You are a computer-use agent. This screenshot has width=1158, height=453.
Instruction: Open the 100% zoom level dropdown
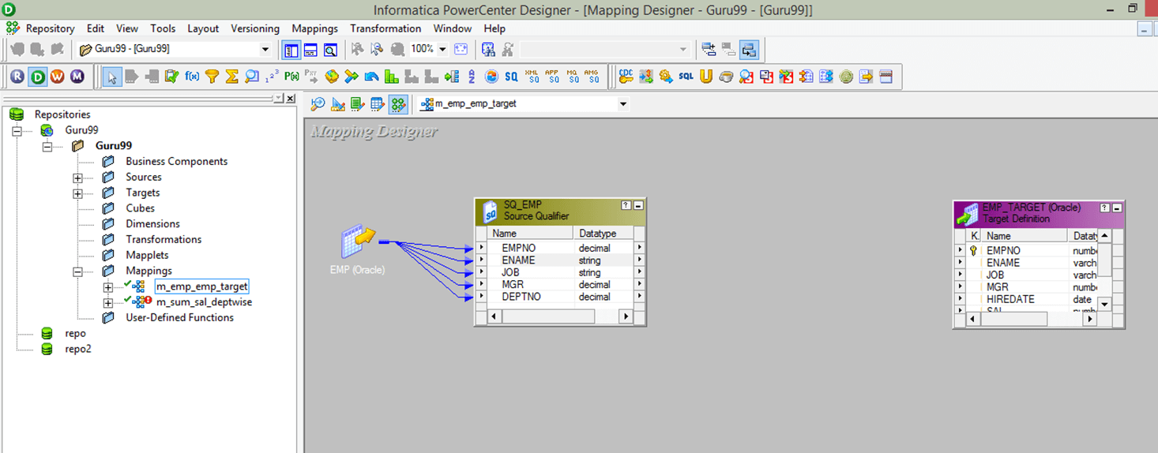[x=442, y=49]
